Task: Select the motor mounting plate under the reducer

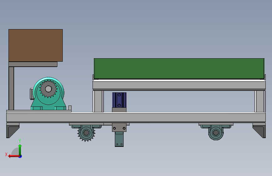Action: 39,111
